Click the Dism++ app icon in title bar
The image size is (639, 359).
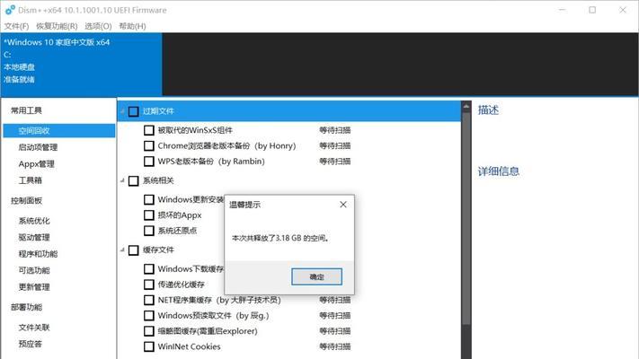pyautogui.click(x=10, y=10)
